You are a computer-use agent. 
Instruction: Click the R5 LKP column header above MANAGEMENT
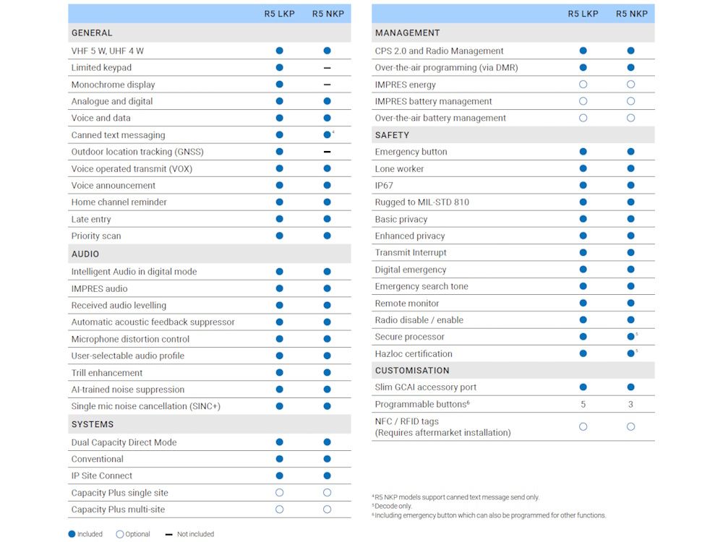(x=583, y=14)
